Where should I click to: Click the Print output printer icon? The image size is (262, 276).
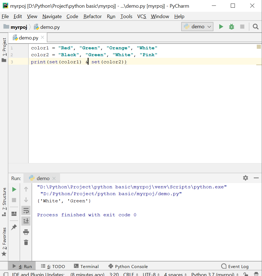(26, 232)
